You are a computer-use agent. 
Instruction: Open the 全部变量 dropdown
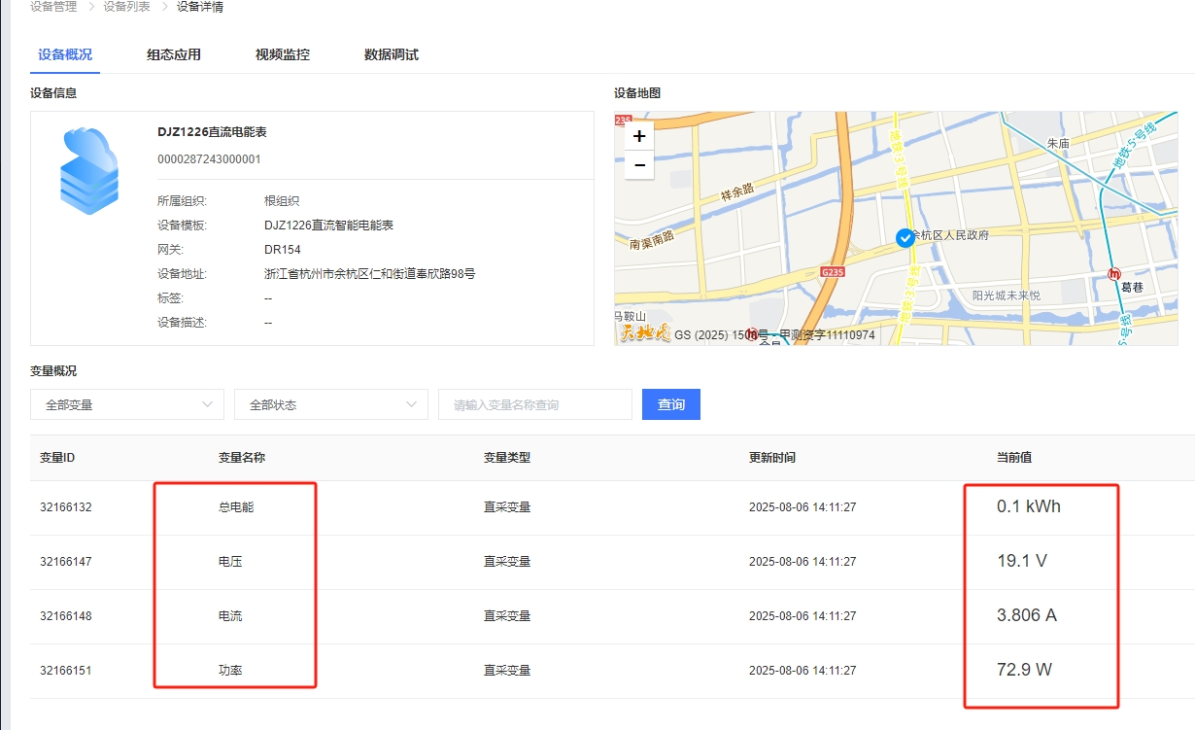(x=127, y=404)
